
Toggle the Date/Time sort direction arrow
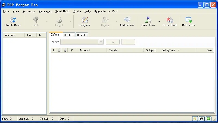(179, 50)
